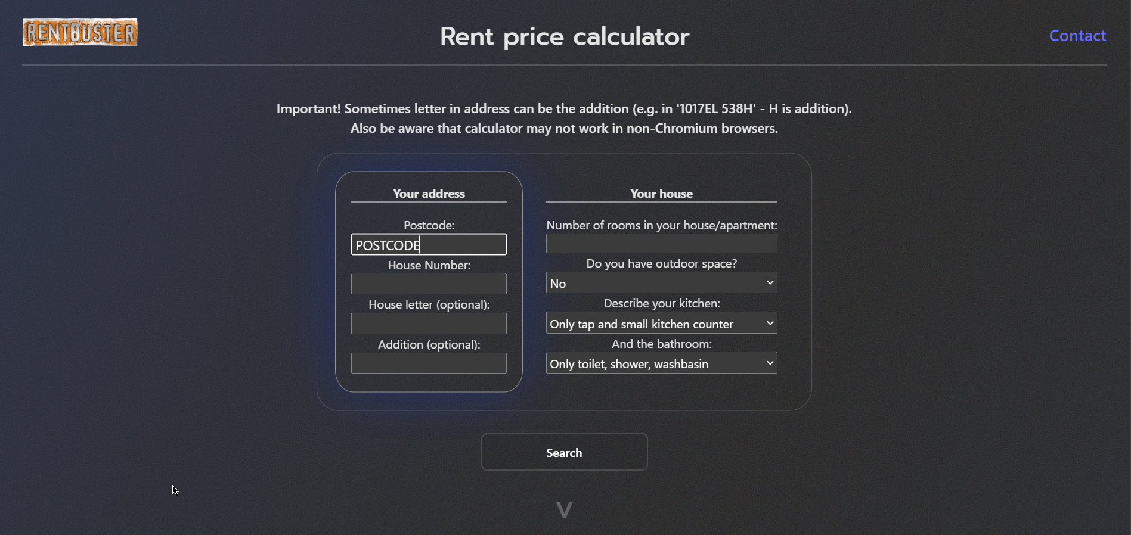
Task: Click the House Number label
Action: click(429, 265)
